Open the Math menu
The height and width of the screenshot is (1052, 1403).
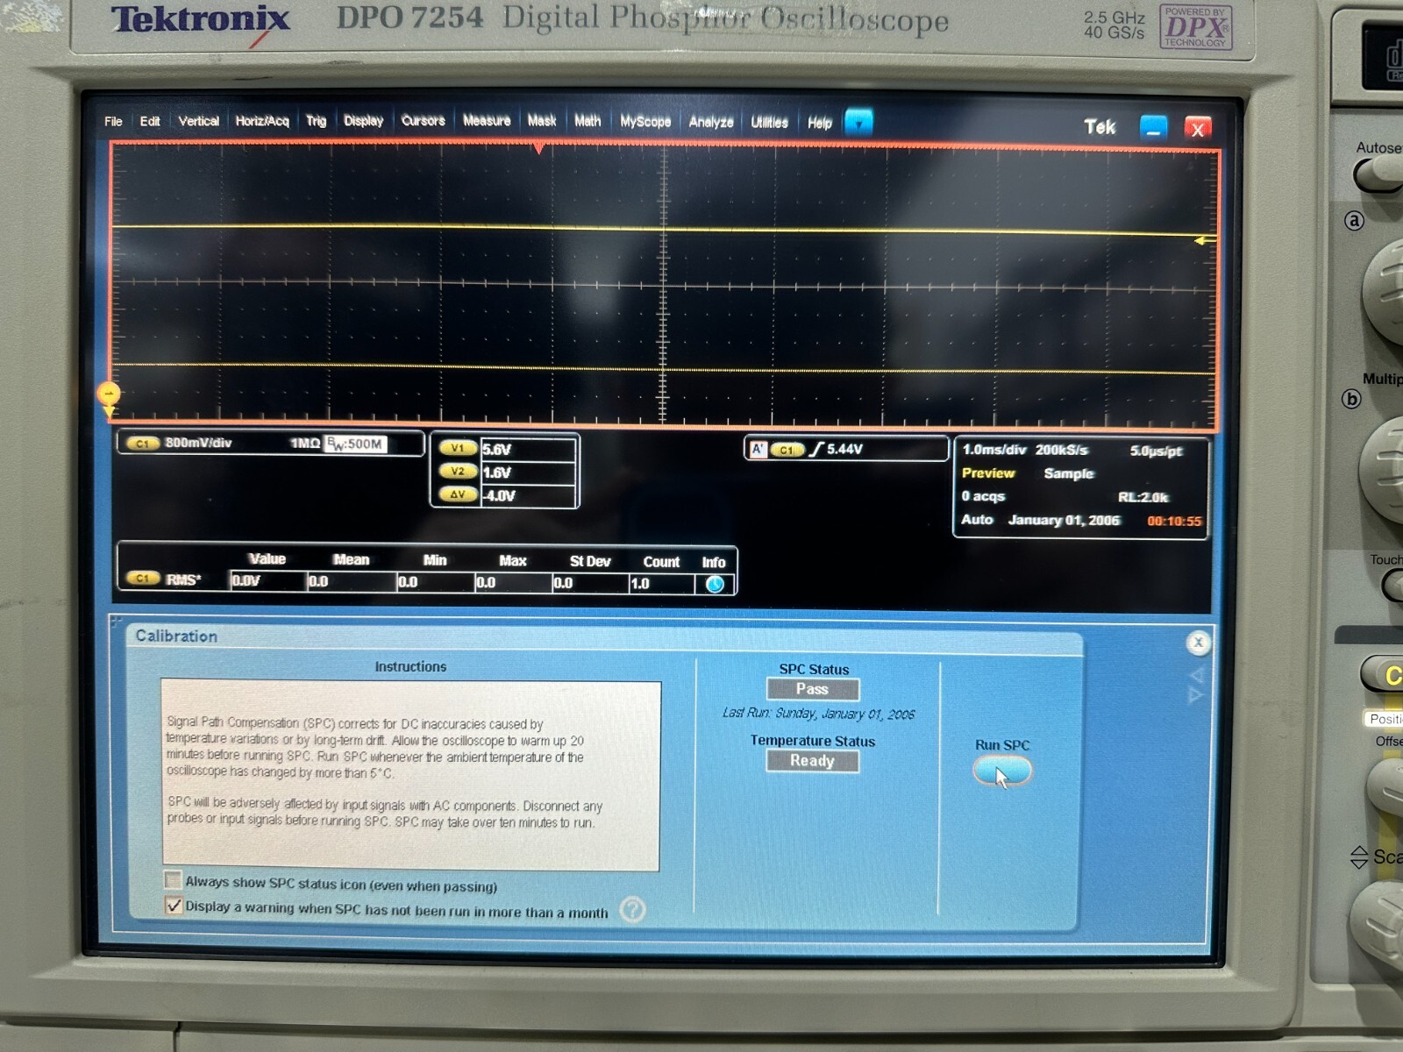coord(588,121)
